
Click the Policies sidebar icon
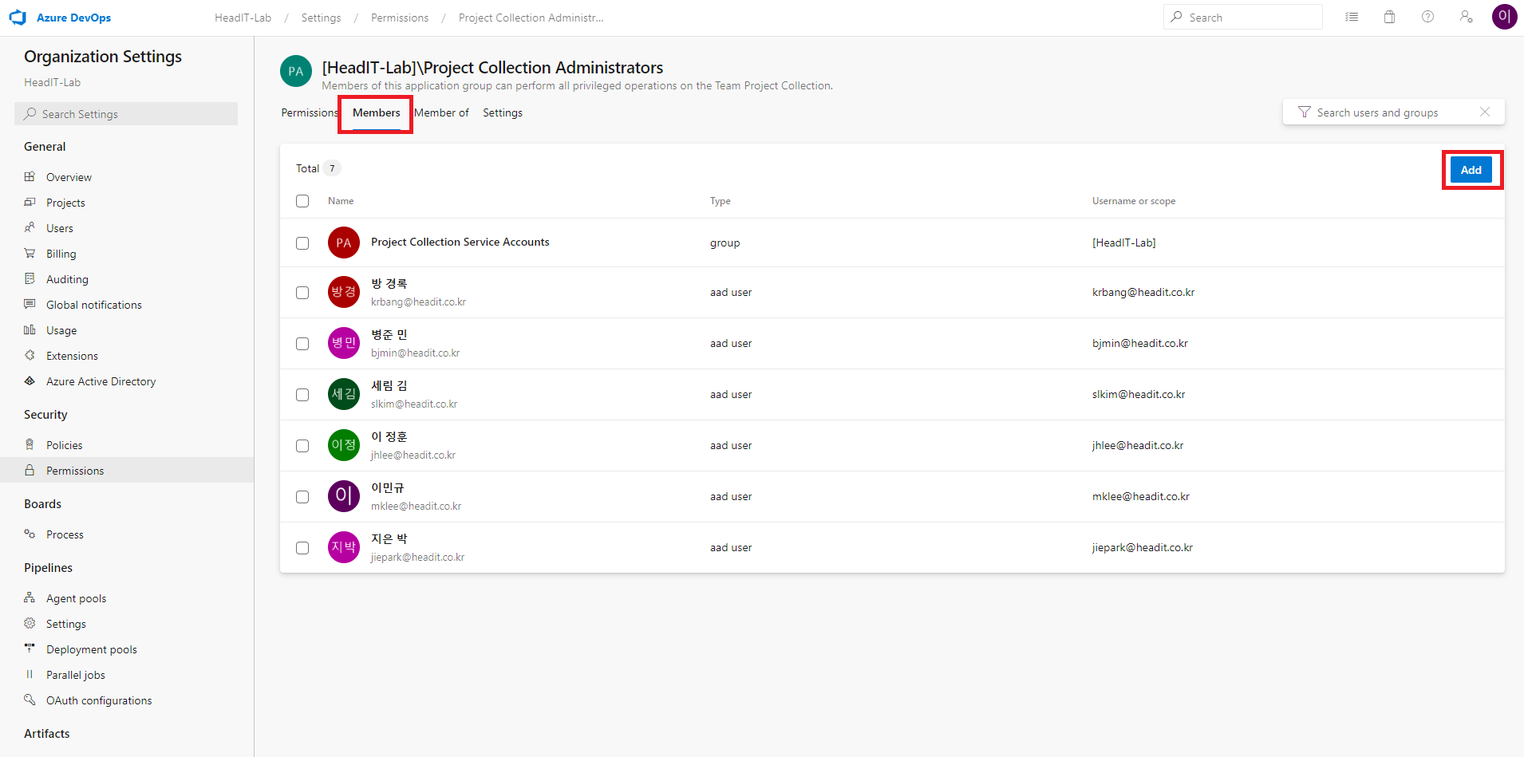(30, 444)
